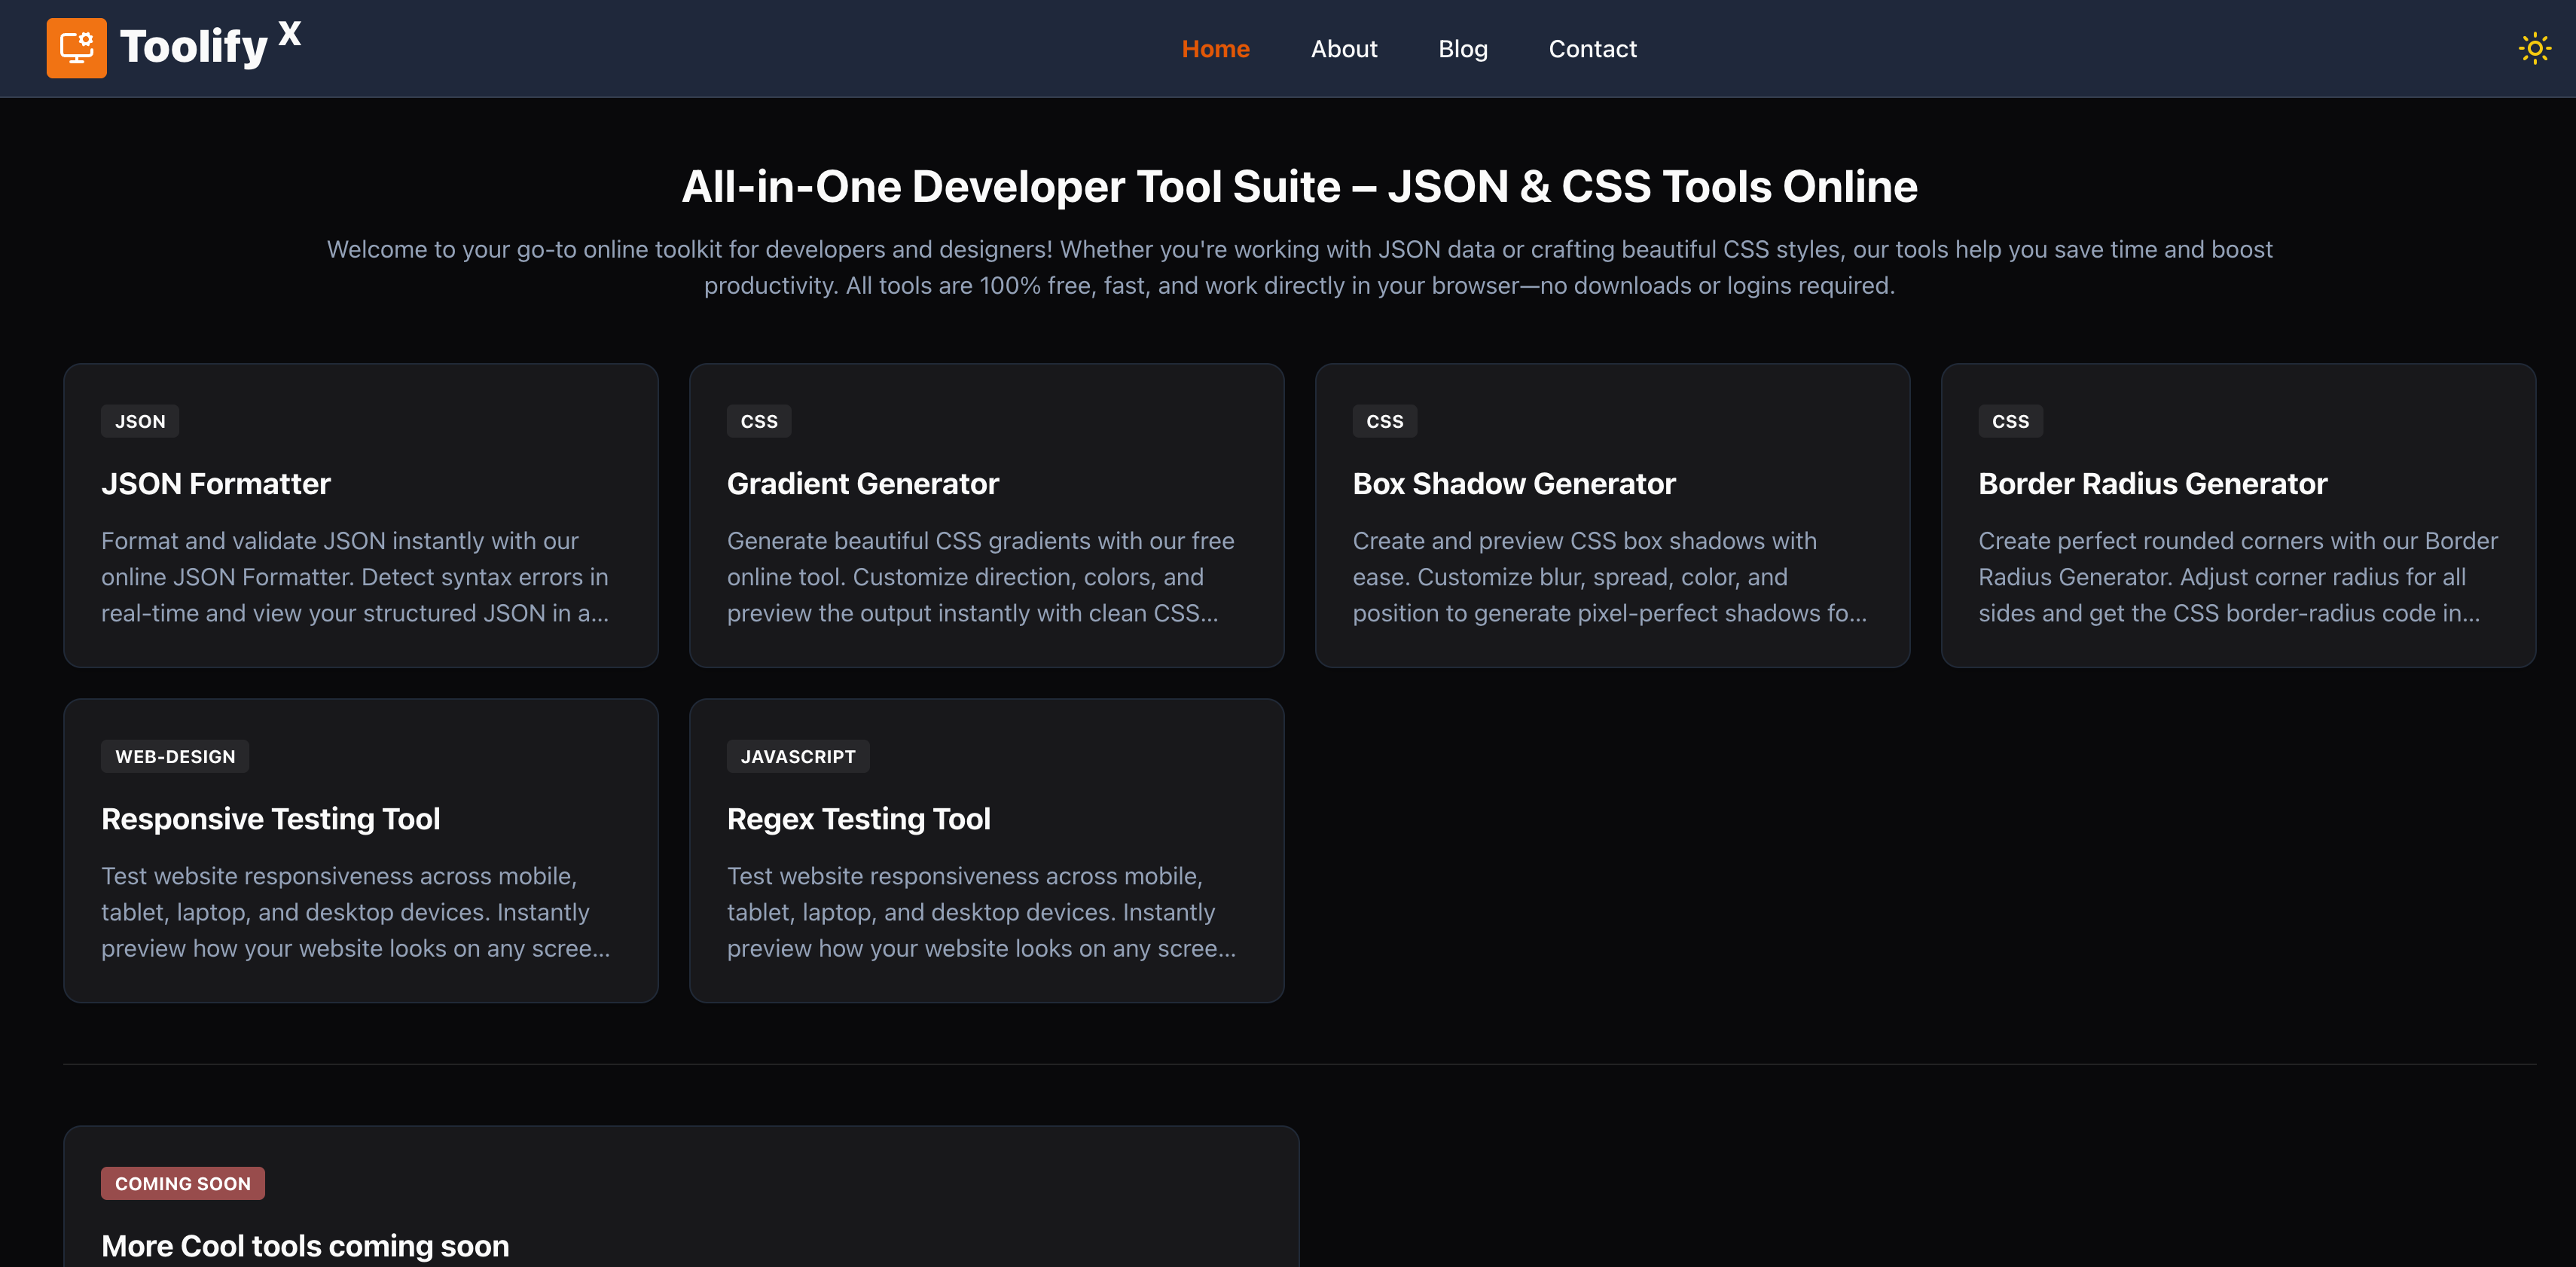The height and width of the screenshot is (1267, 2576).
Task: Open the Gradient Generator tool
Action: [x=986, y=515]
